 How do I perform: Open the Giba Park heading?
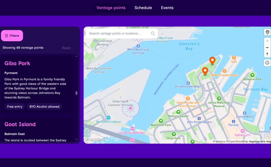(17, 63)
